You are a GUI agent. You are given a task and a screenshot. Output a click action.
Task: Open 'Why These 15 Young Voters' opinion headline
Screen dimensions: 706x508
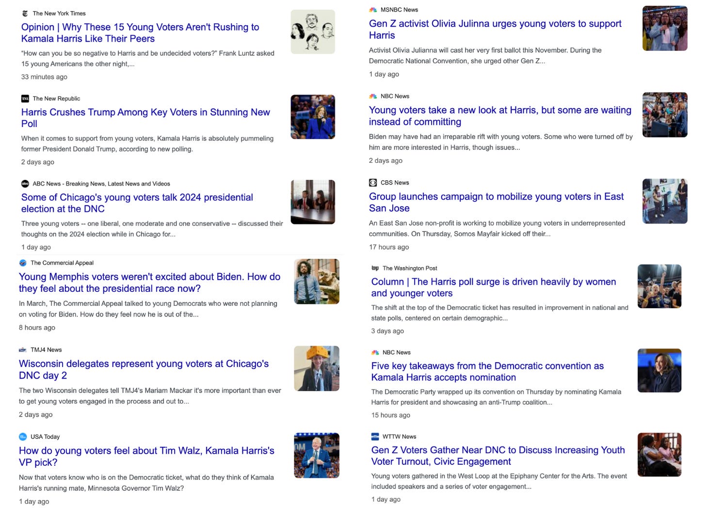point(140,33)
